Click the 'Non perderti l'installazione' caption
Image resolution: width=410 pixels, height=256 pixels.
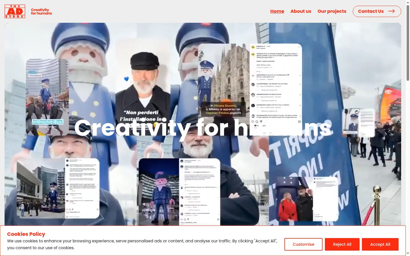(142, 116)
